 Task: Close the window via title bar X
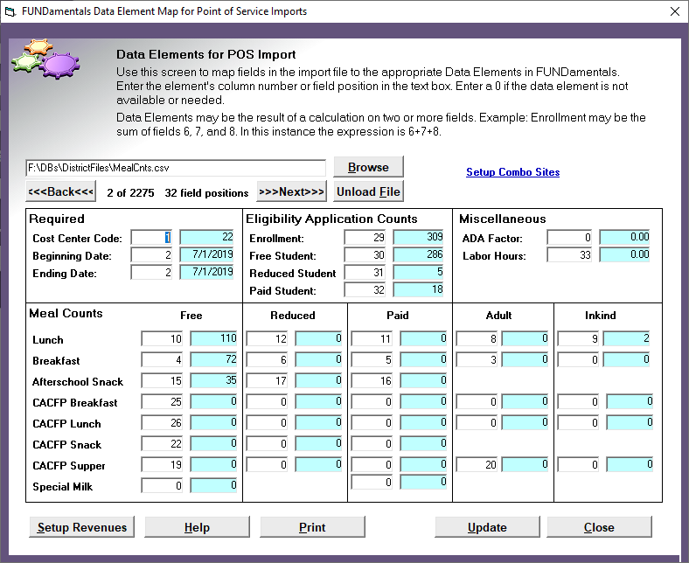pyautogui.click(x=675, y=11)
